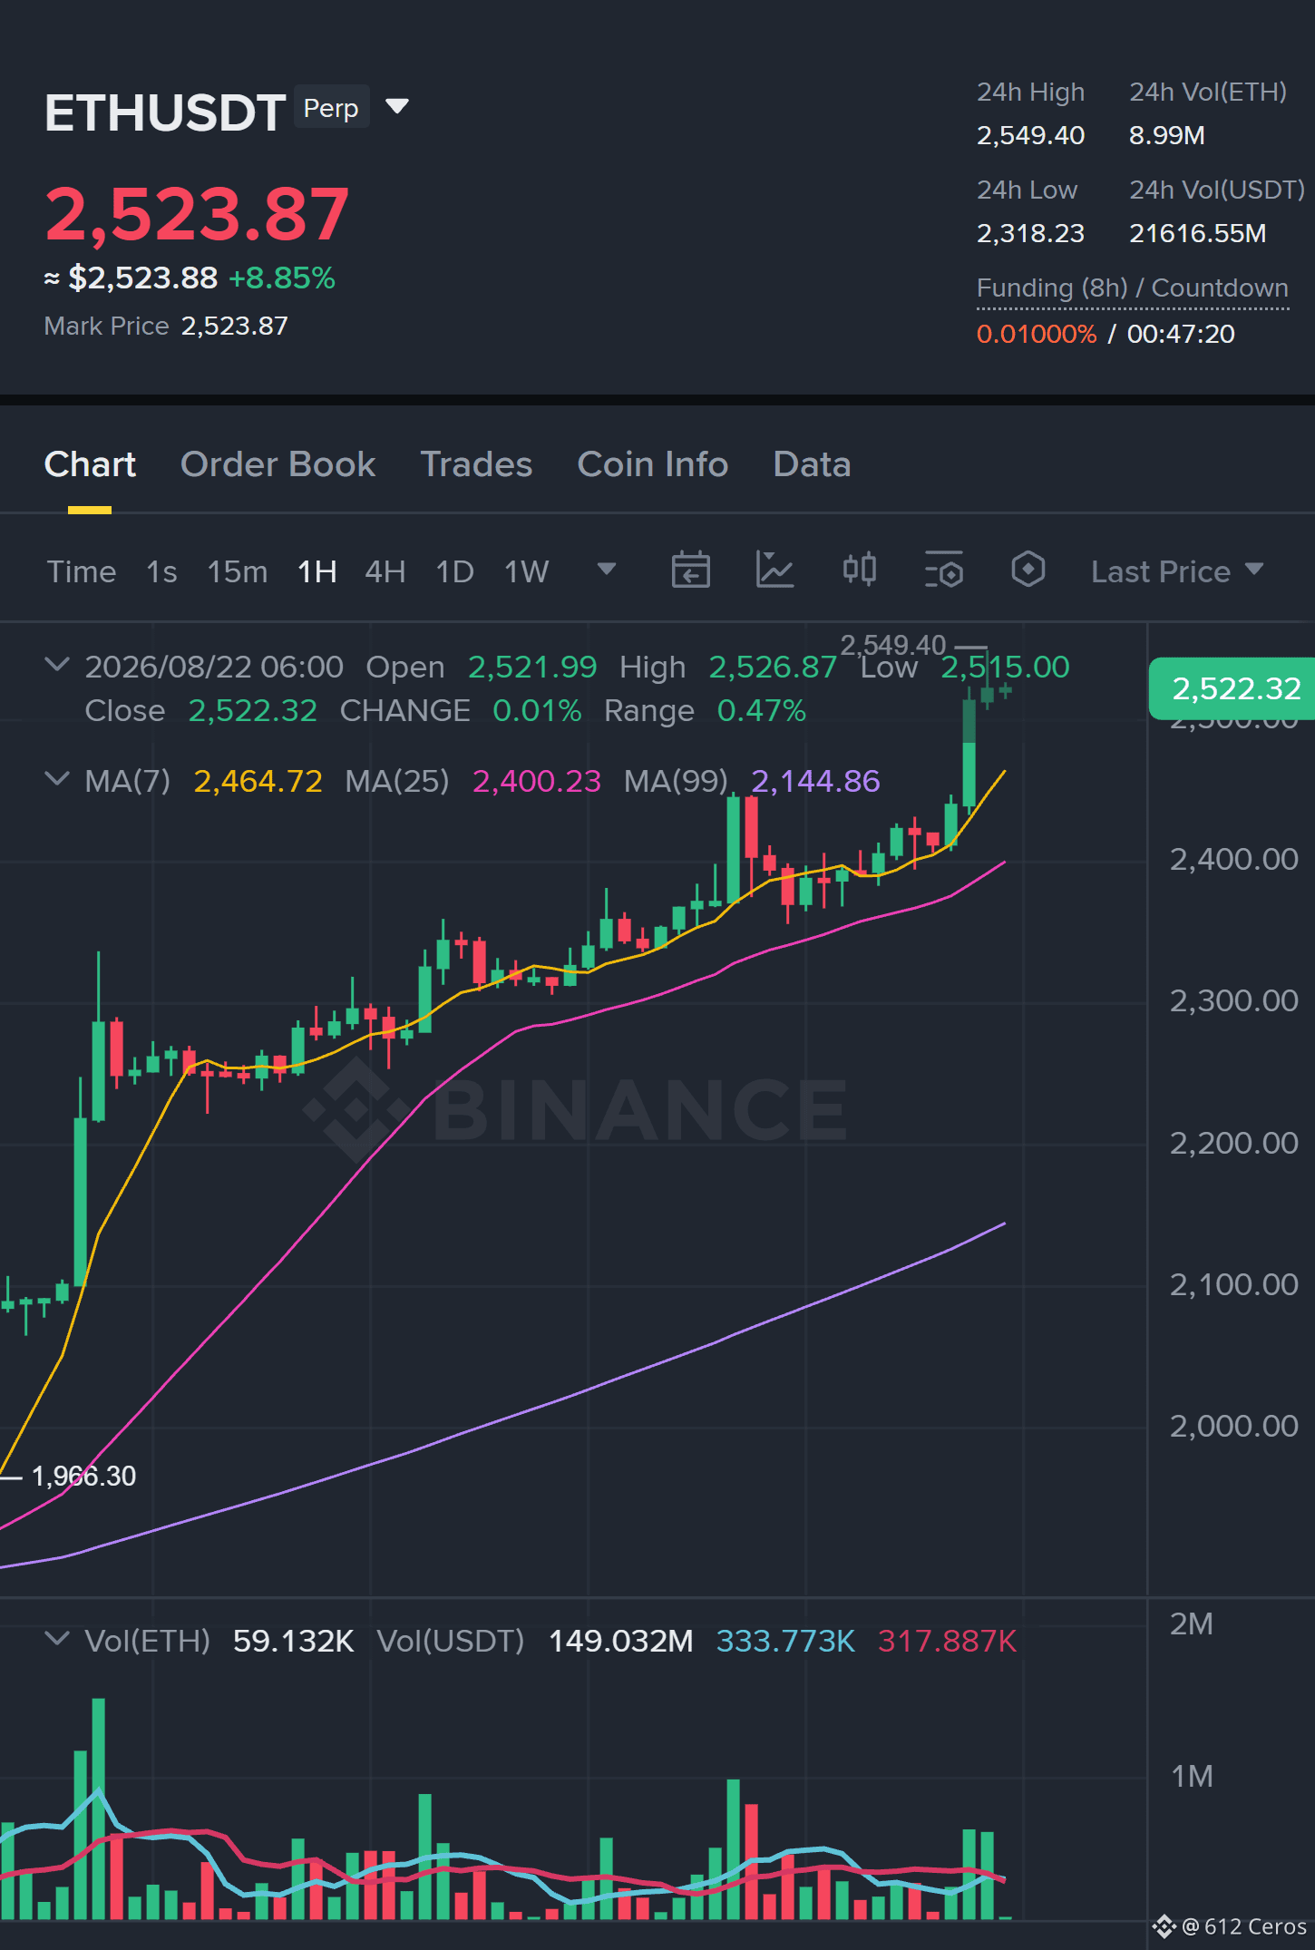The width and height of the screenshot is (1315, 1950).
Task: Tap the Close value 2,522.32
Action: coord(253,710)
